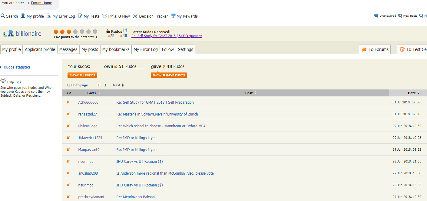This screenshot has height=201, width=427.
Task: Click the Kudos help [?] icon
Action: coord(125,30)
